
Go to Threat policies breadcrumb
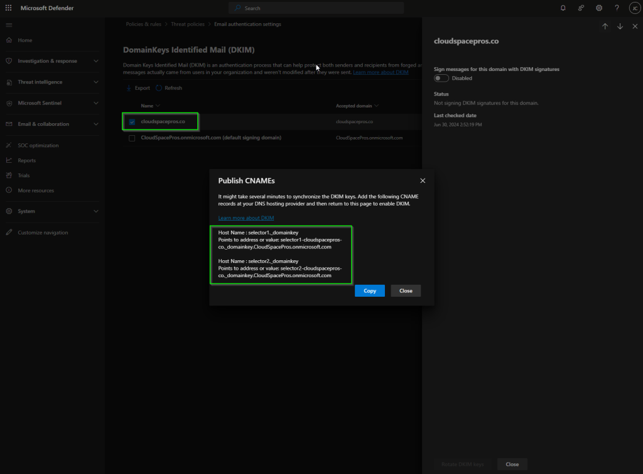coord(187,25)
